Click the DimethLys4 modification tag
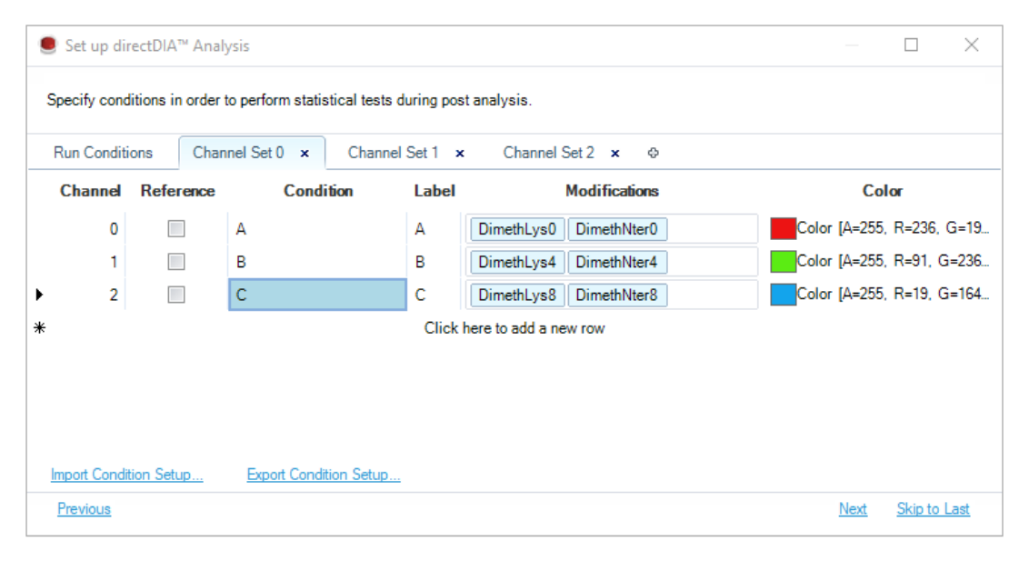1029x561 pixels. (x=517, y=262)
